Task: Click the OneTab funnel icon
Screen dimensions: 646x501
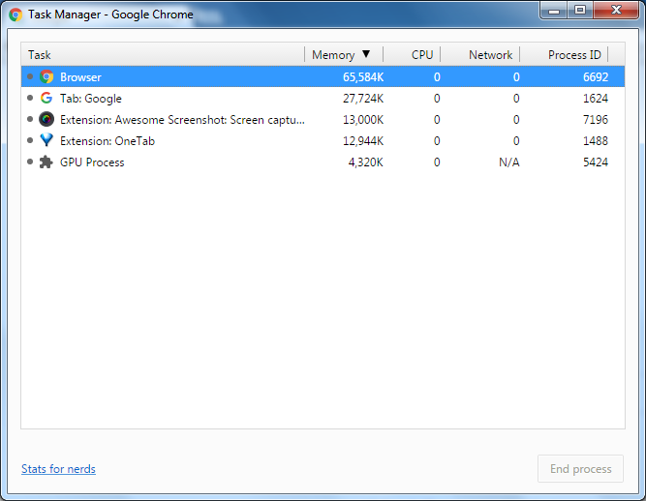Action: [x=46, y=140]
